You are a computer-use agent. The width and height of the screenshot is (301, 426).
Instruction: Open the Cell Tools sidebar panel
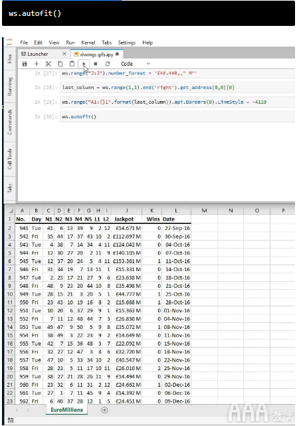10,159
